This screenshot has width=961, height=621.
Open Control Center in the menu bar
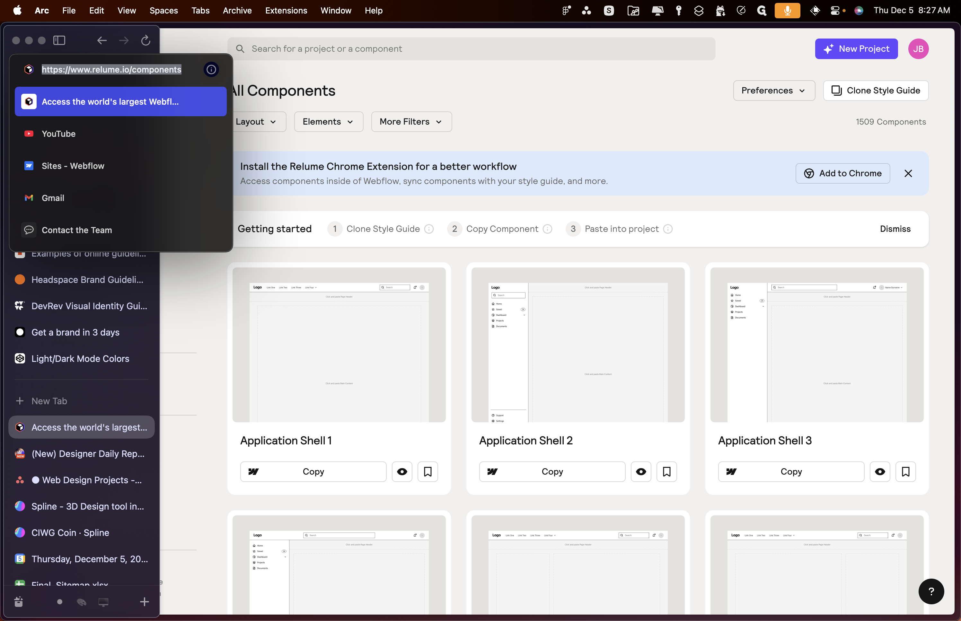(835, 11)
